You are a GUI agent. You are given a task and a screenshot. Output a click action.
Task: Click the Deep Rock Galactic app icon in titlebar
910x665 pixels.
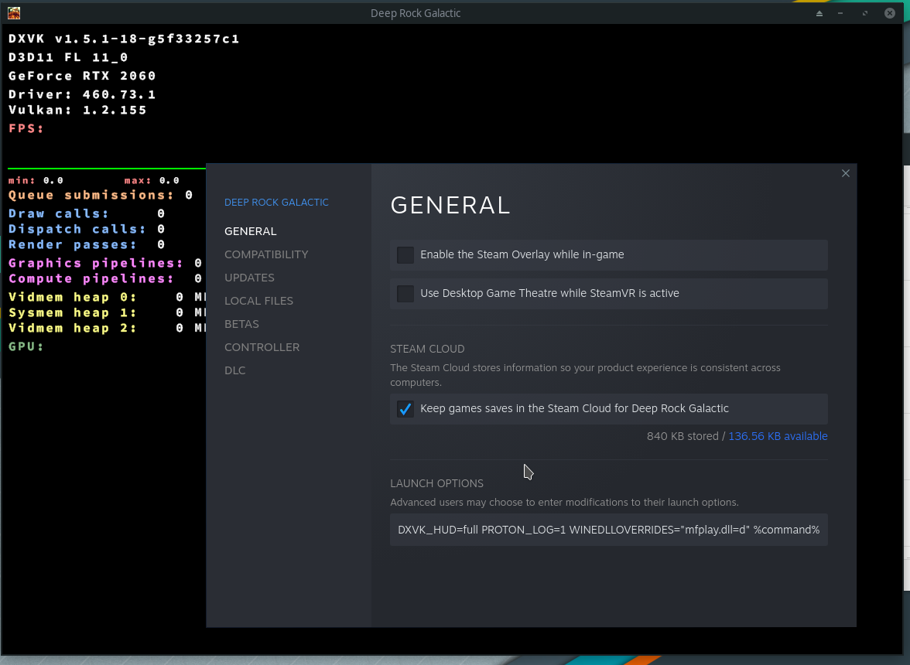pos(13,12)
